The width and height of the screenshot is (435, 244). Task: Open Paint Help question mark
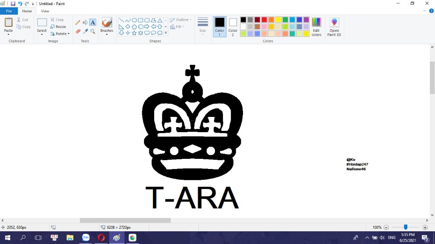(x=432, y=11)
